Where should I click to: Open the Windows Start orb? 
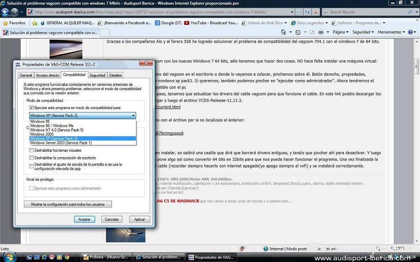coord(8,256)
